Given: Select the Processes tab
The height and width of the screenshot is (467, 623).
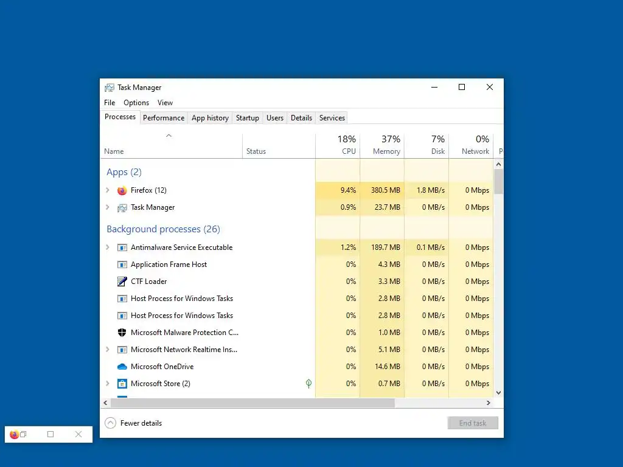Looking at the screenshot, I should click(120, 117).
